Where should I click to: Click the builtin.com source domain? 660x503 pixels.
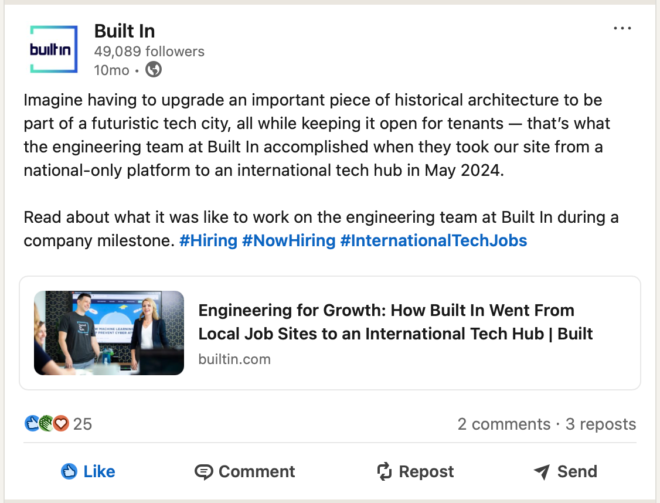pyautogui.click(x=234, y=359)
